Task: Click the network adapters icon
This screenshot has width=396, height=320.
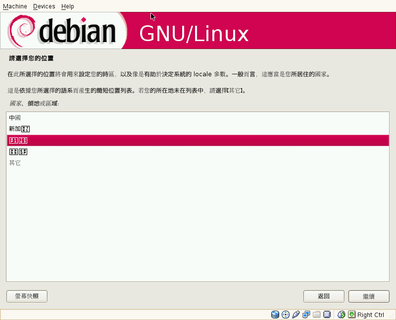Action: coord(306,315)
